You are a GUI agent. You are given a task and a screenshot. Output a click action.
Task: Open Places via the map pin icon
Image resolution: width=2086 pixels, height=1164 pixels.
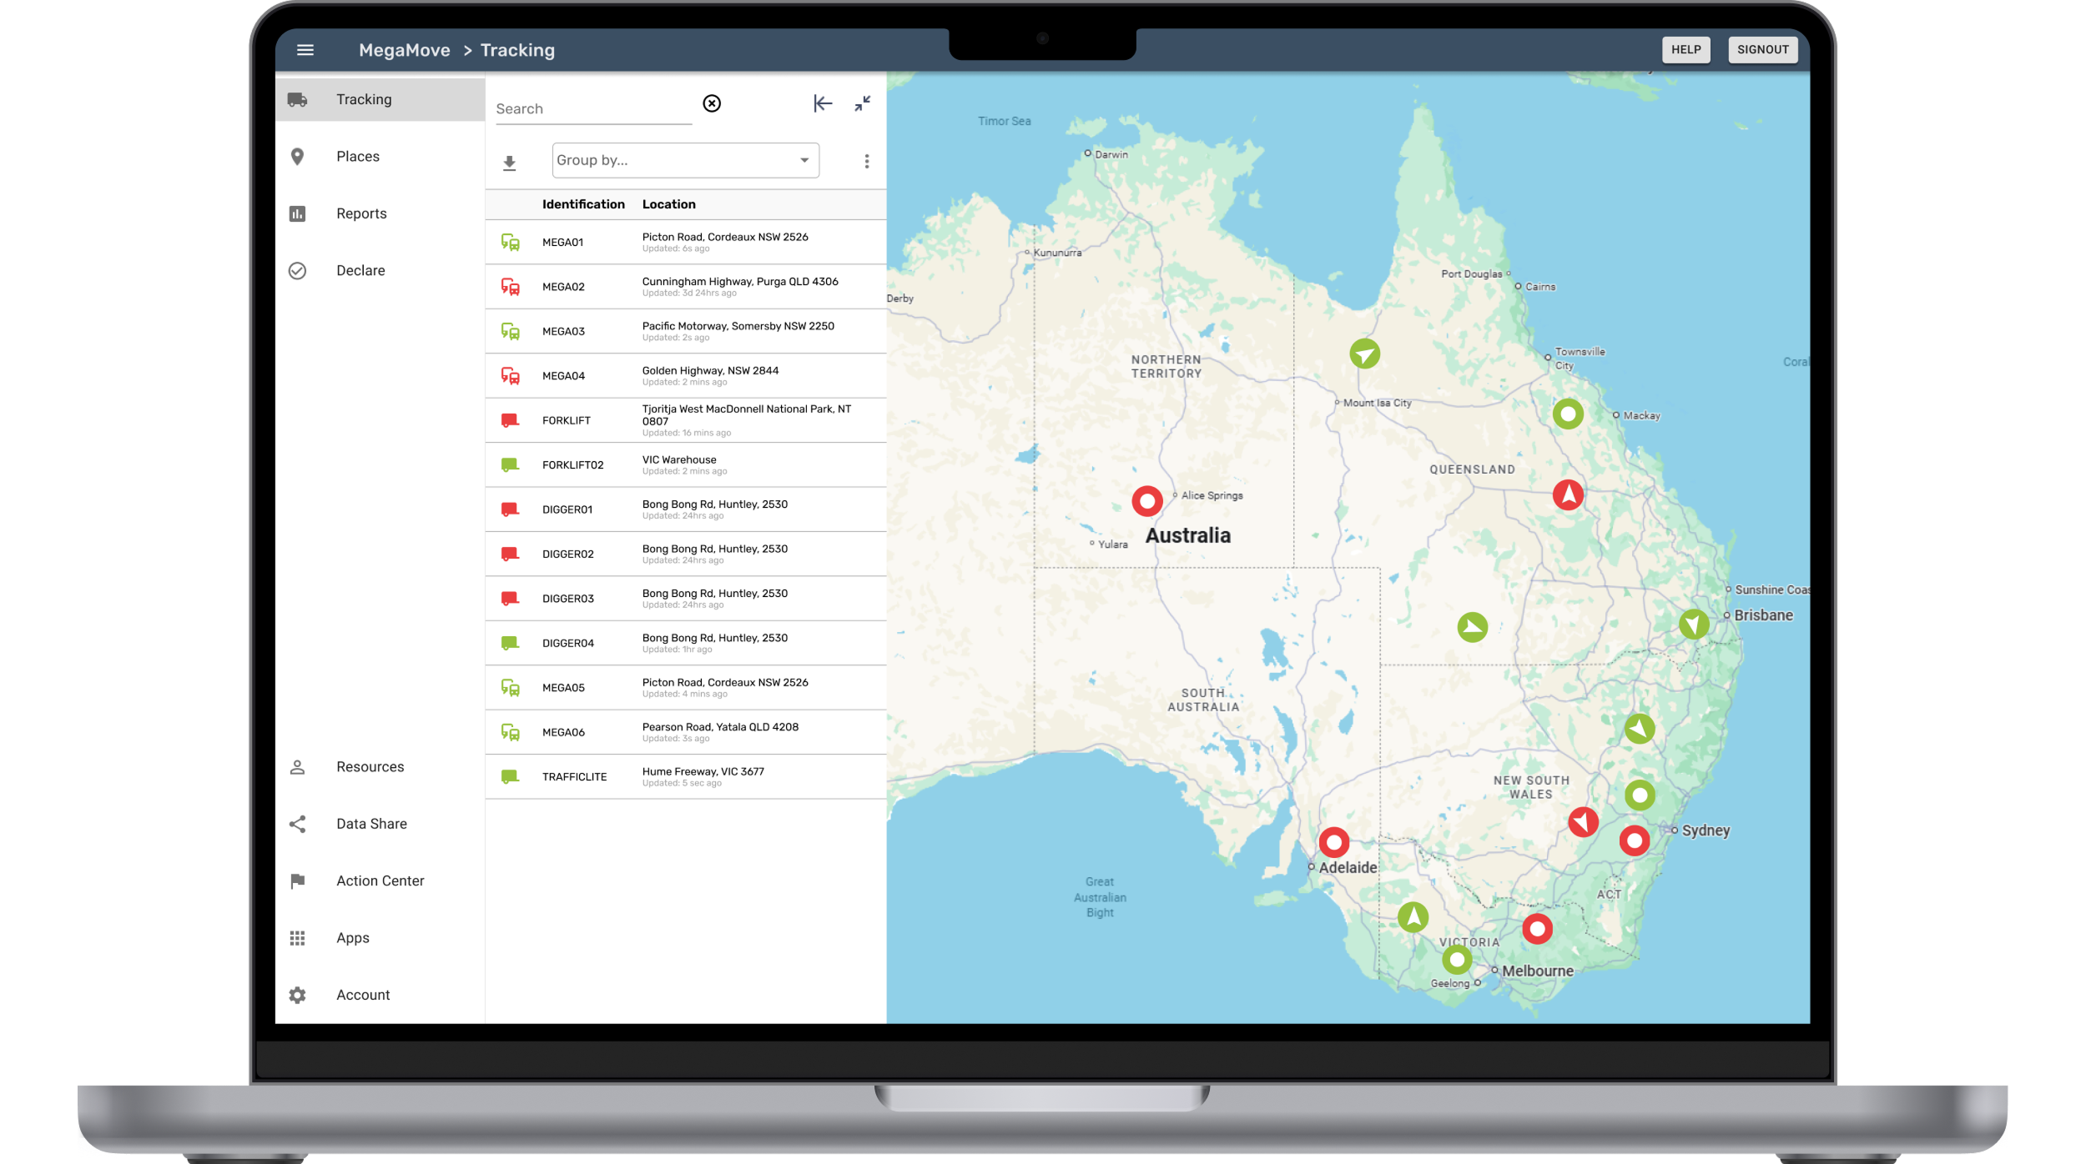point(297,156)
